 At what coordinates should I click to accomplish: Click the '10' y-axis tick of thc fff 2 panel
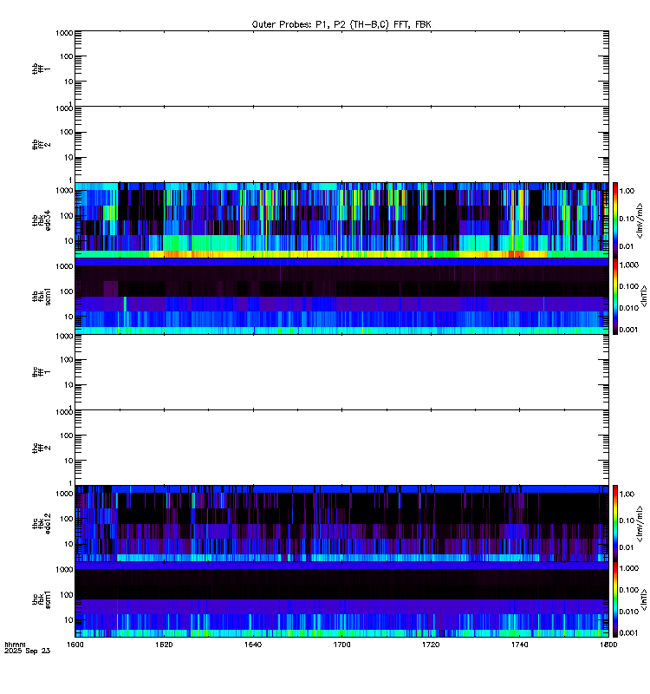[x=68, y=461]
